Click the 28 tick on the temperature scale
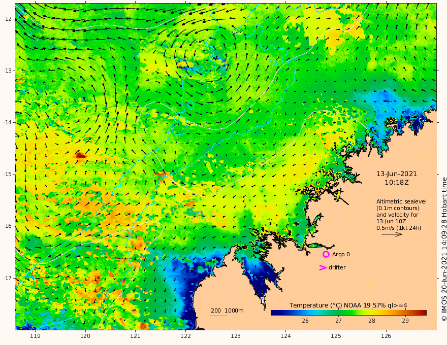Image resolution: width=447 pixels, height=345 pixels. pyautogui.click(x=372, y=321)
